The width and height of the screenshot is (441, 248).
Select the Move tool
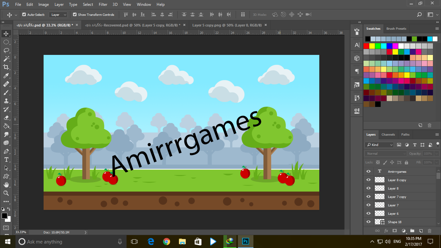6,34
